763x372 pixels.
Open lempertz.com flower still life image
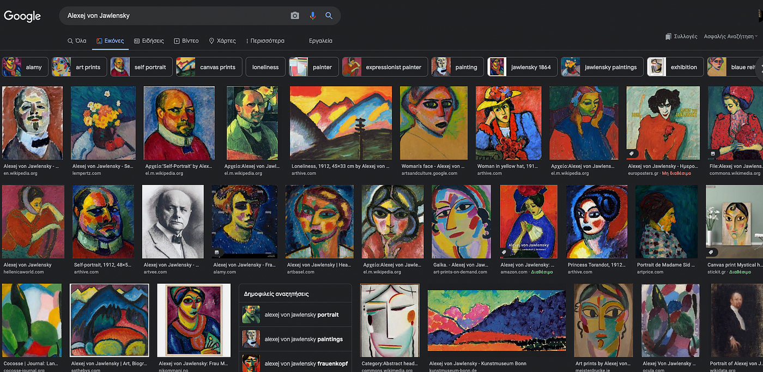[104, 123]
